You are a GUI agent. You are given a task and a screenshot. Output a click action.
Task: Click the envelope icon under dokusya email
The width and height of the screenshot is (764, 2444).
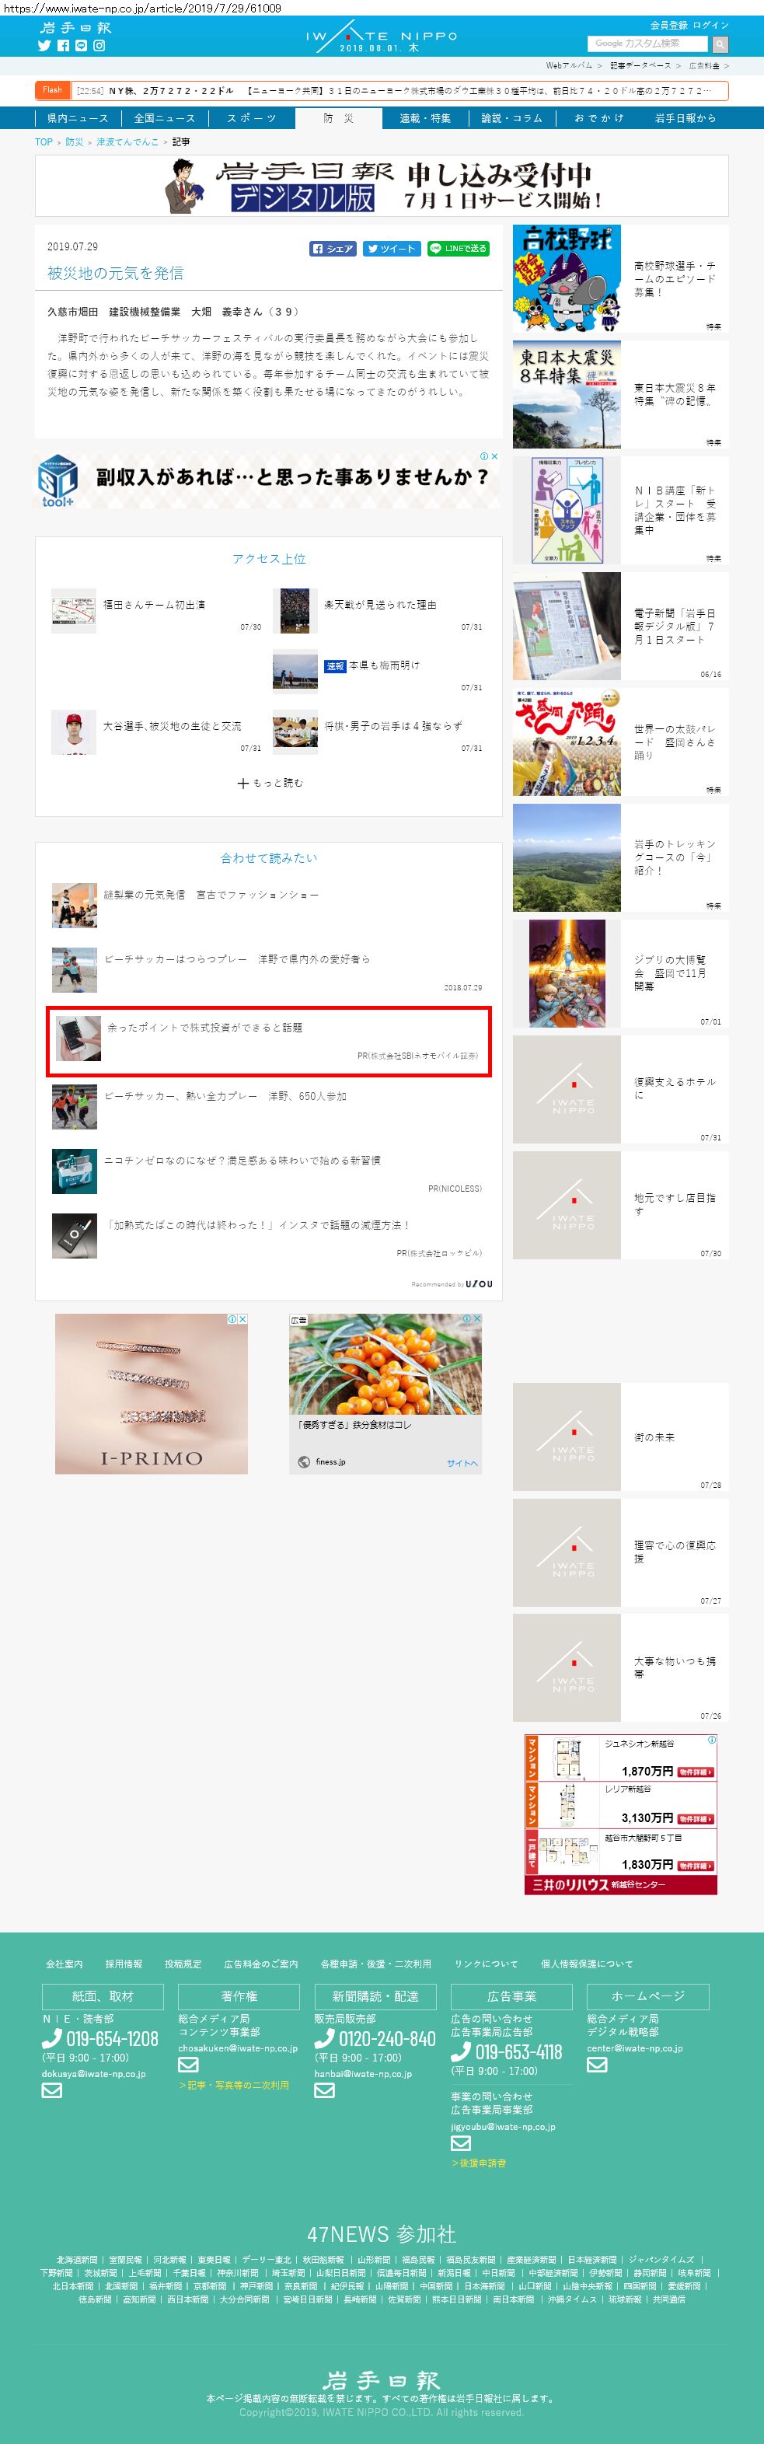pos(51,2090)
